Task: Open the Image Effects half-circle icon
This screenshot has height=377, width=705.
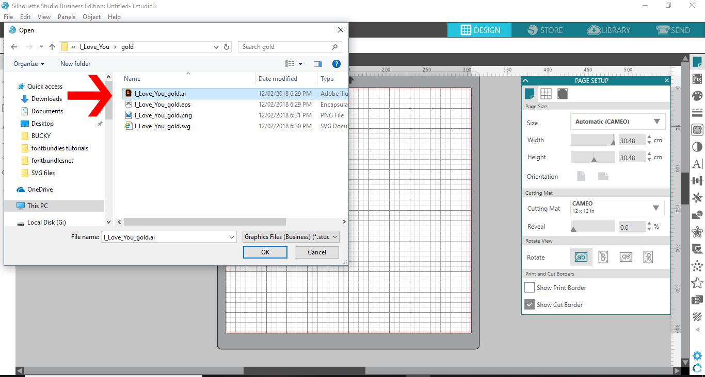Action: click(697, 147)
